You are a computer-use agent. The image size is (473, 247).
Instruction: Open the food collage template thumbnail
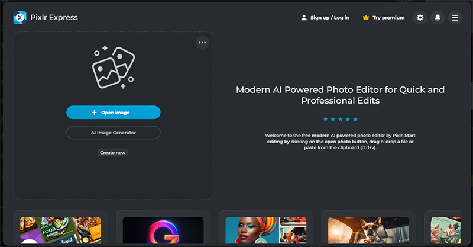(61, 230)
